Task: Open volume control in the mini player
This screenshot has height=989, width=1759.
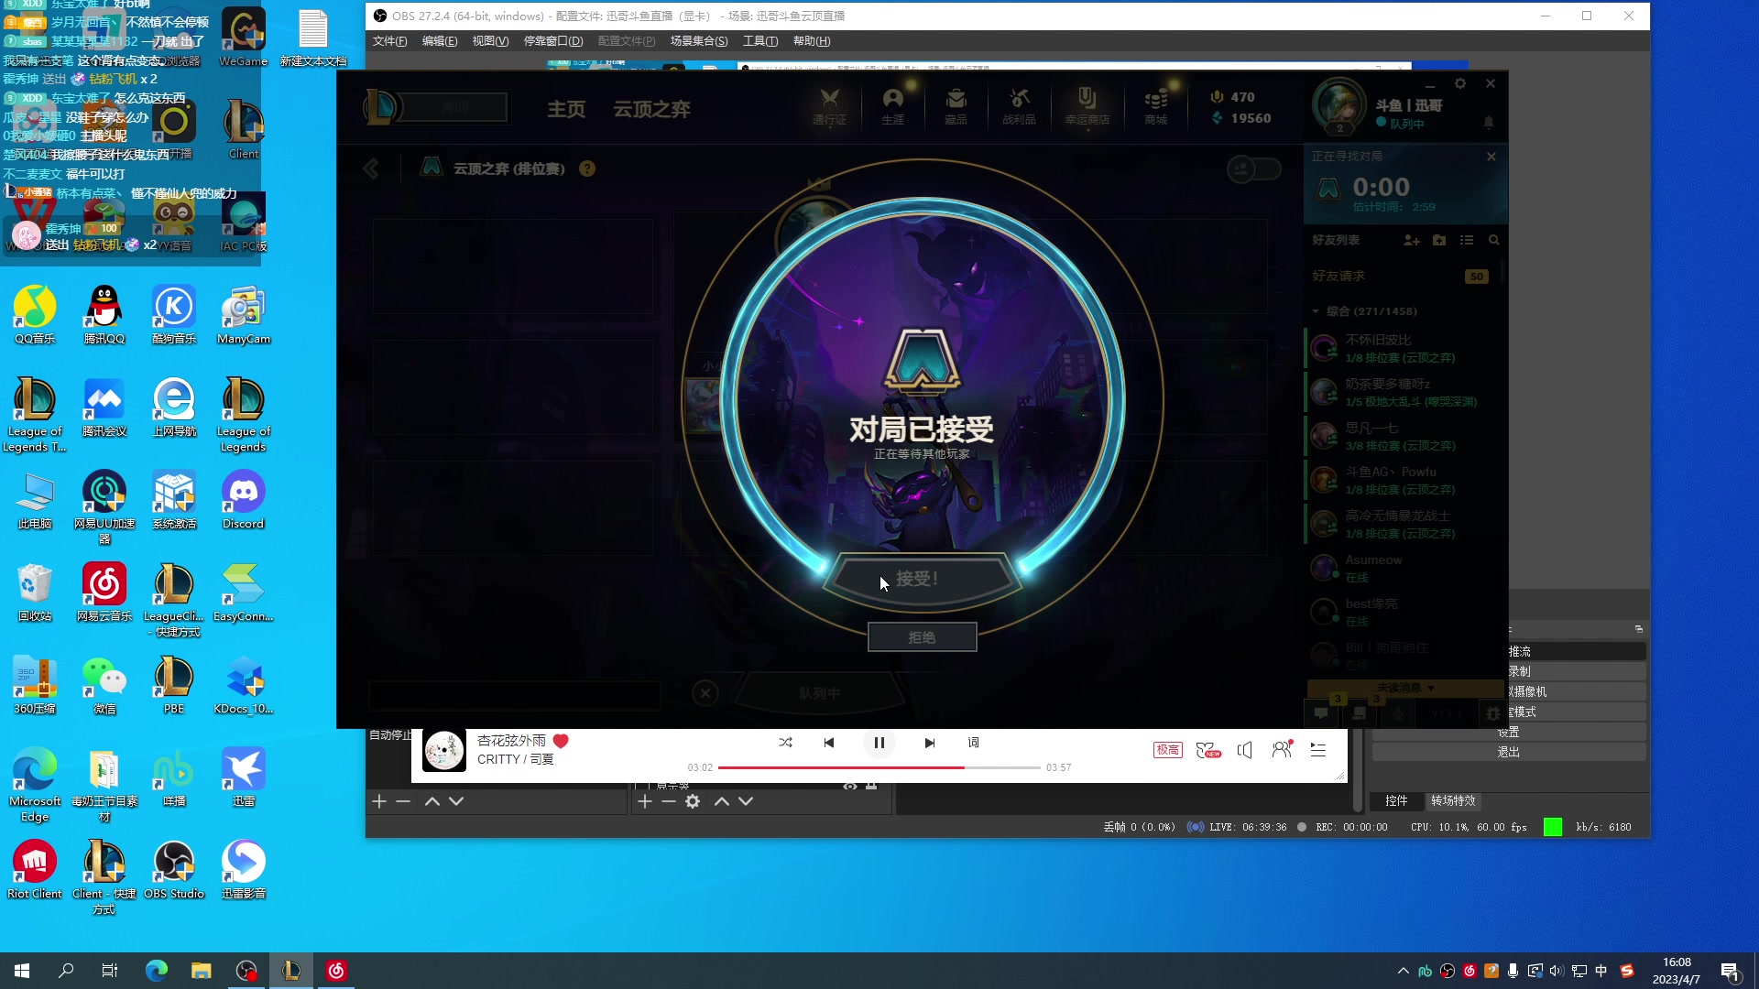Action: click(x=1244, y=750)
